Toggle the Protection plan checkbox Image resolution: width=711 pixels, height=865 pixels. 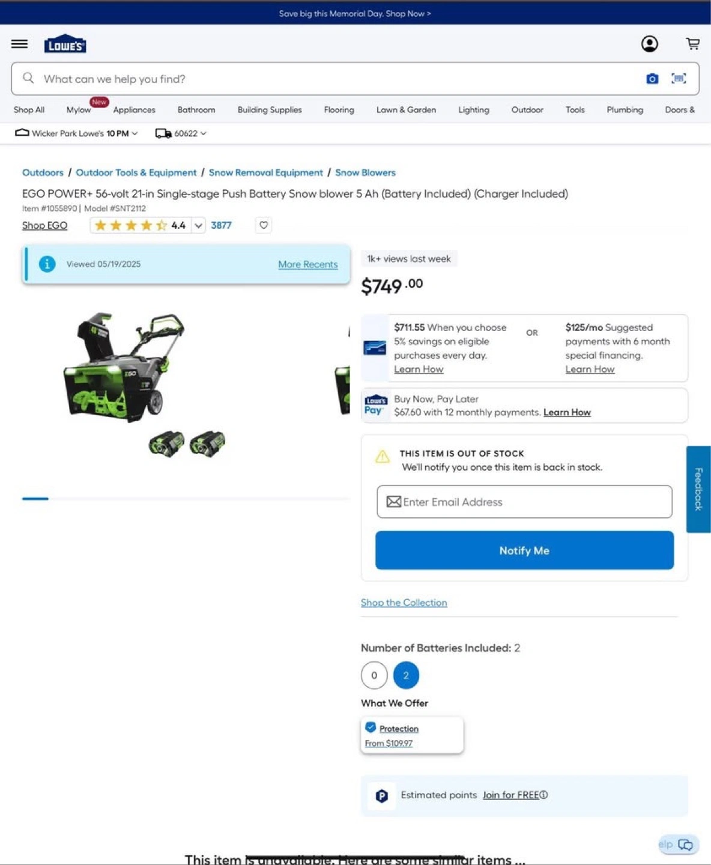(371, 727)
